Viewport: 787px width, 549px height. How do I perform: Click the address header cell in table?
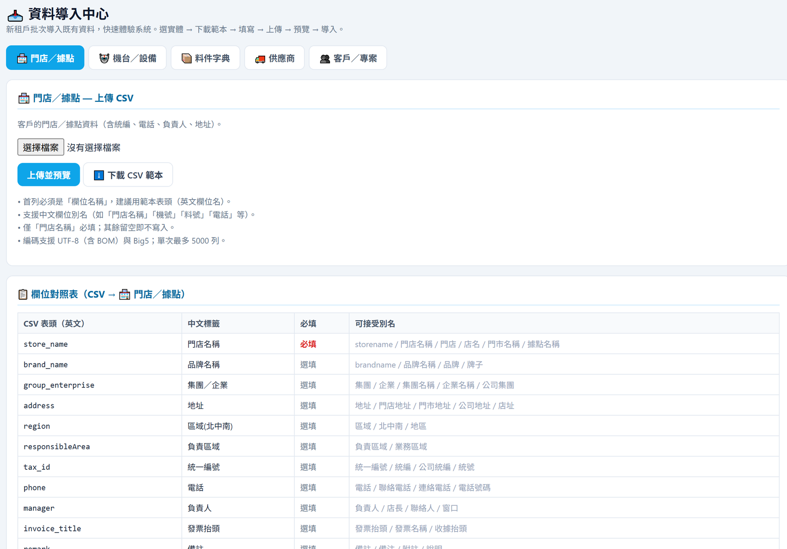coord(100,405)
